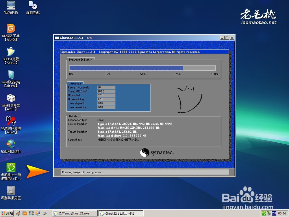Click the CH input language indicator
289x217 pixels.
[274, 214]
